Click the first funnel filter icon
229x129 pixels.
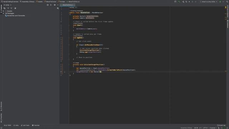8,8
